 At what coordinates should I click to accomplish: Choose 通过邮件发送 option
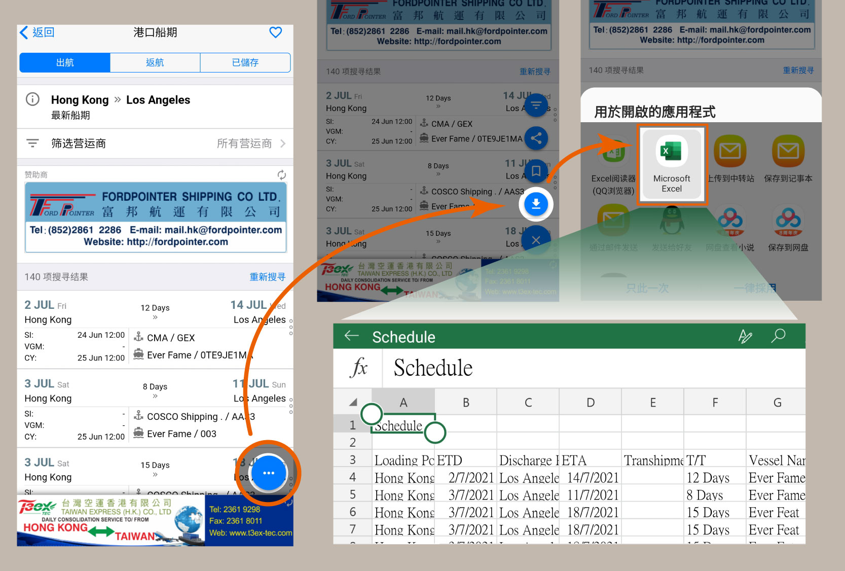tap(613, 228)
